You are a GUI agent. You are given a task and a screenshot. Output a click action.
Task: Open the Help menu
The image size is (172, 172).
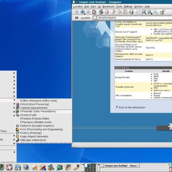click(x=147, y=7)
